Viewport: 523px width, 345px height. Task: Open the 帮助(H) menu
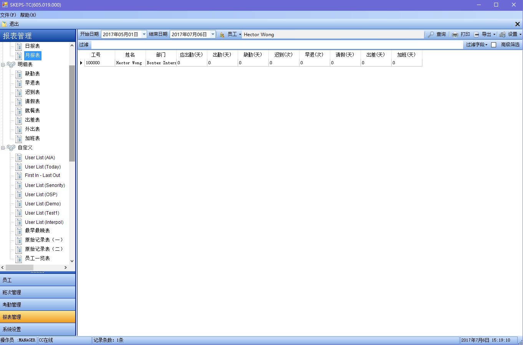pos(28,15)
